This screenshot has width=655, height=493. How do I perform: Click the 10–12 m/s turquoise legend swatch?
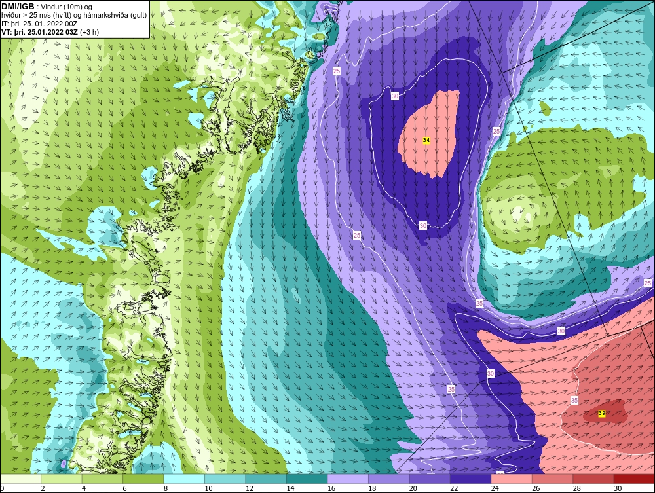click(x=225, y=479)
